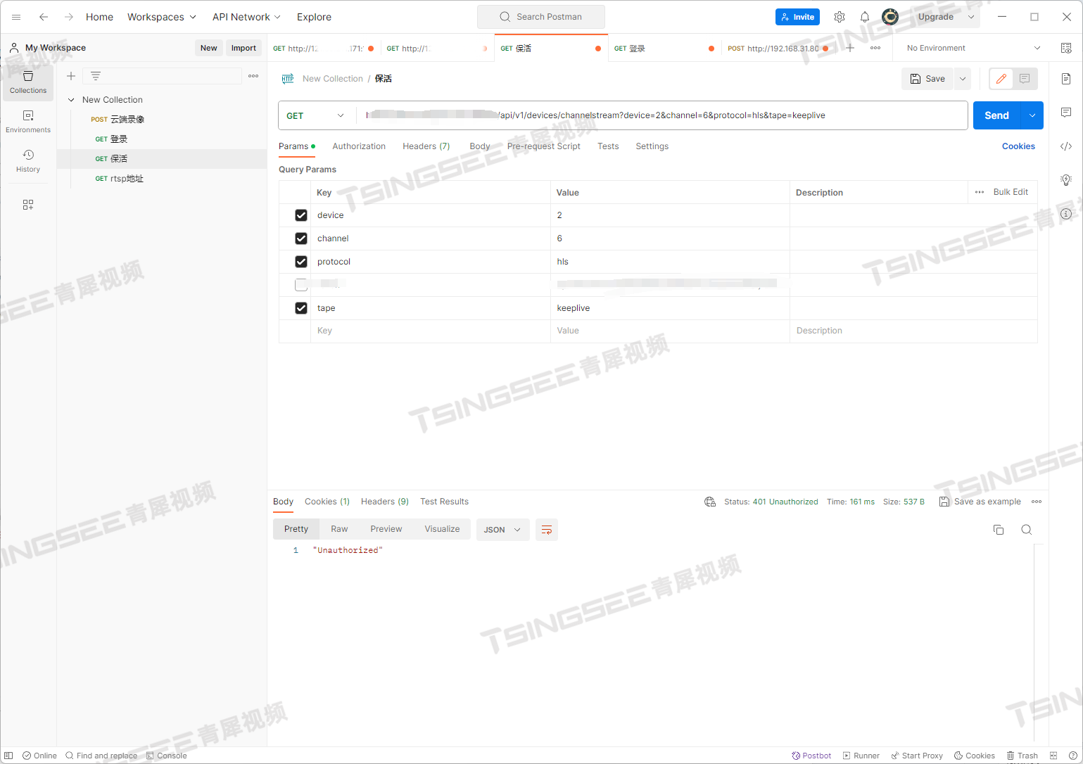1083x764 pixels.
Task: Click the empty Key cell
Action: point(431,331)
